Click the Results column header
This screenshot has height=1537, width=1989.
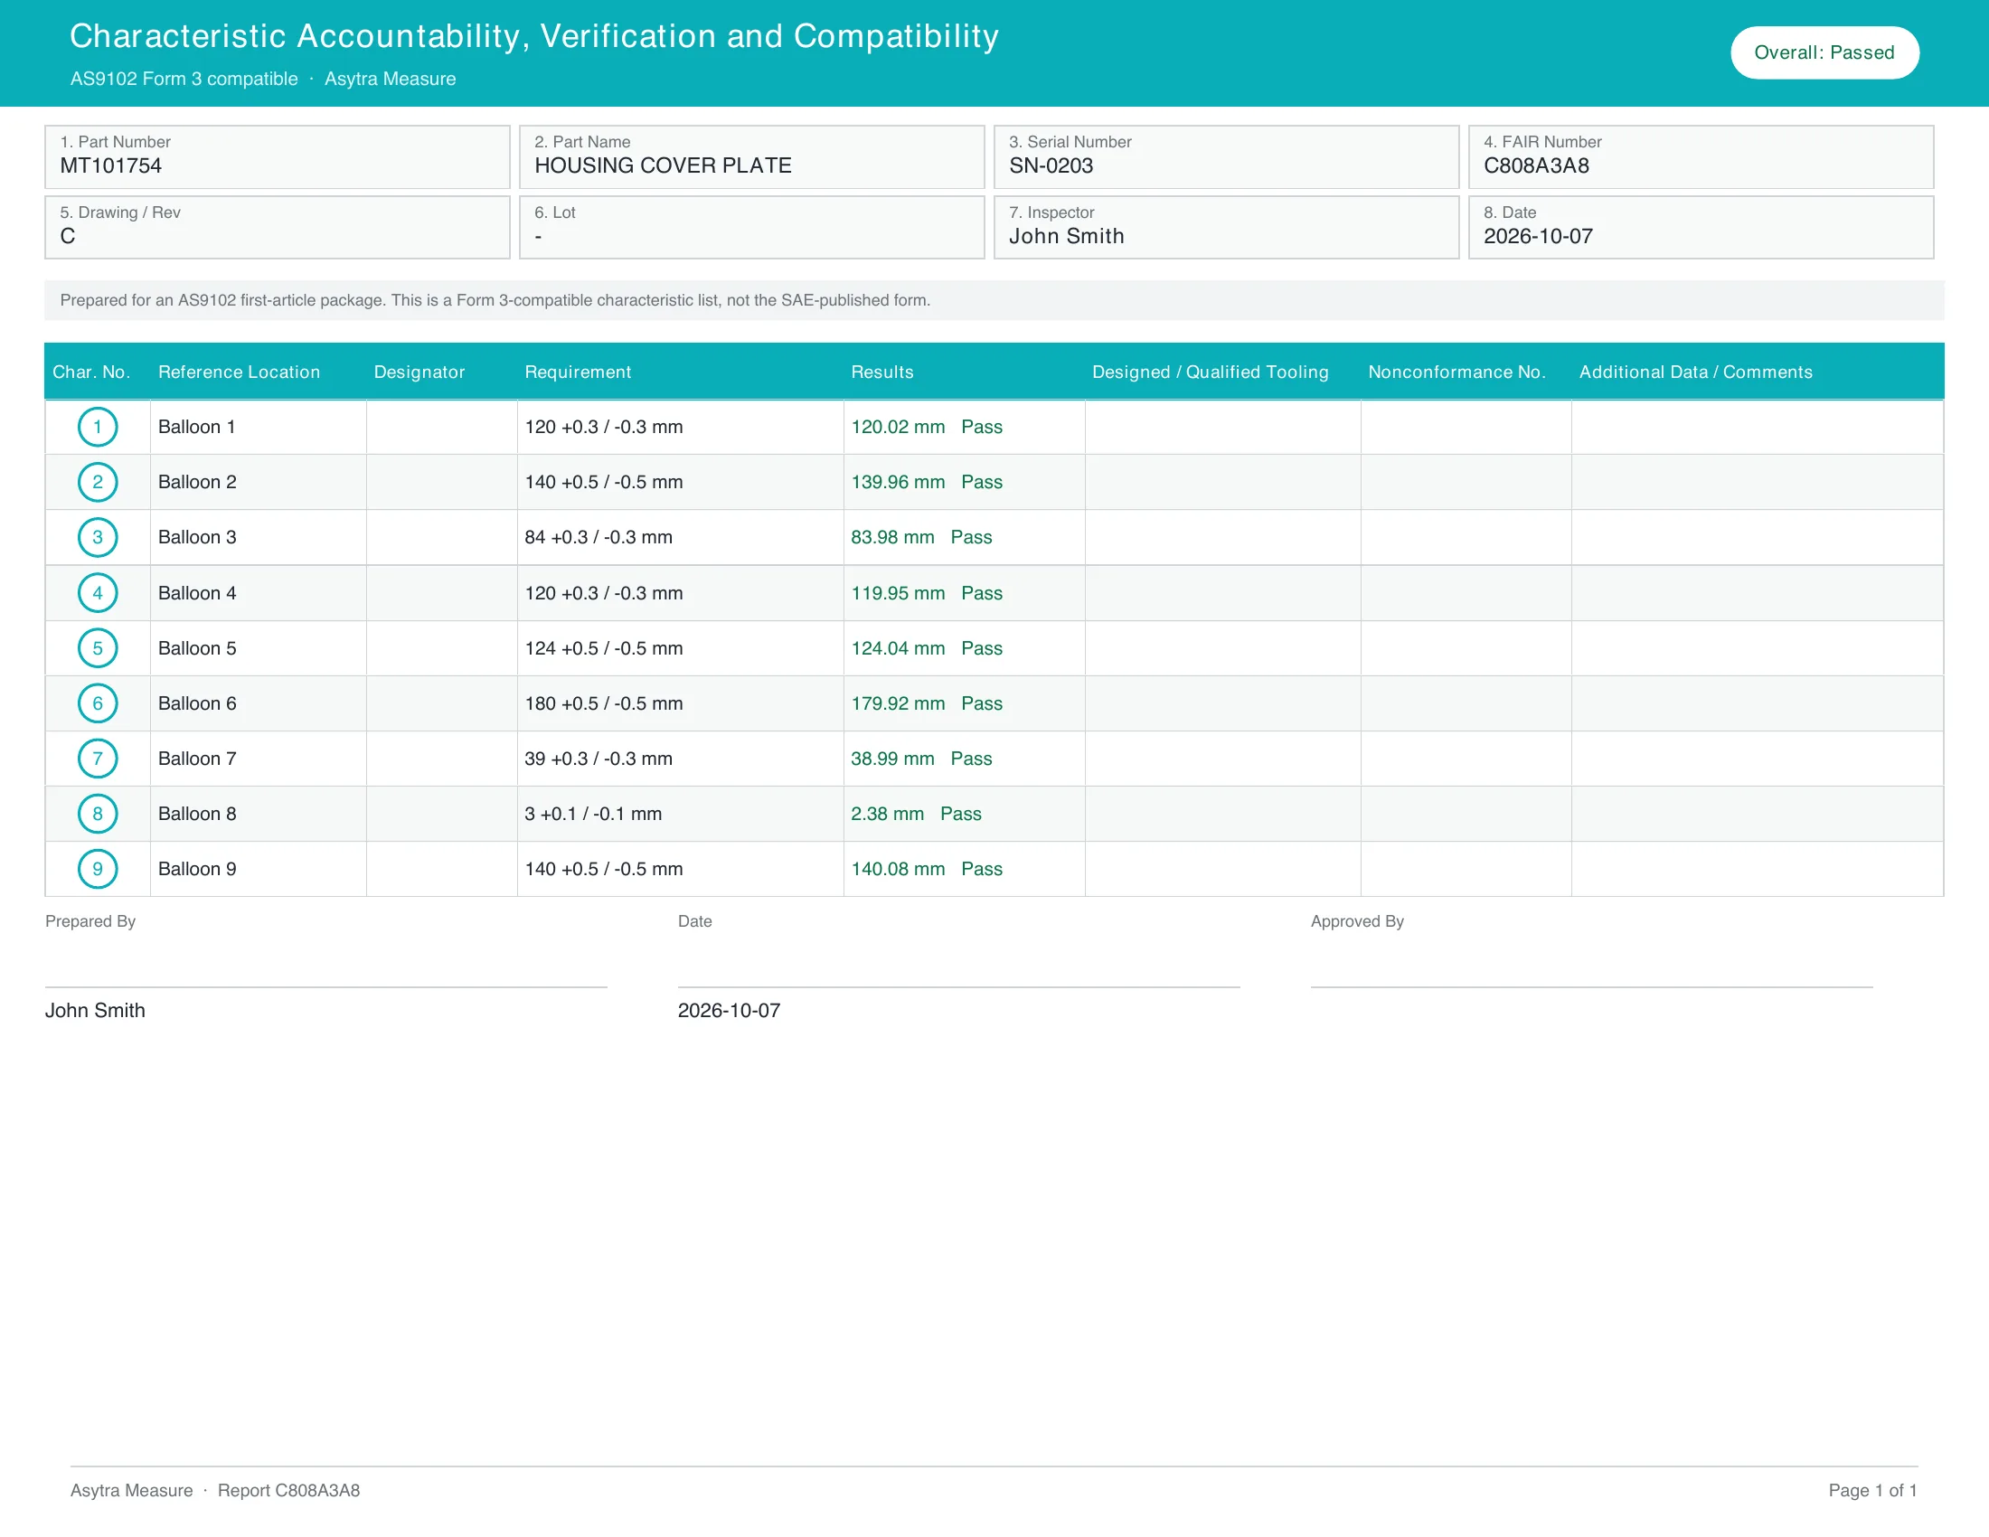[x=881, y=372]
